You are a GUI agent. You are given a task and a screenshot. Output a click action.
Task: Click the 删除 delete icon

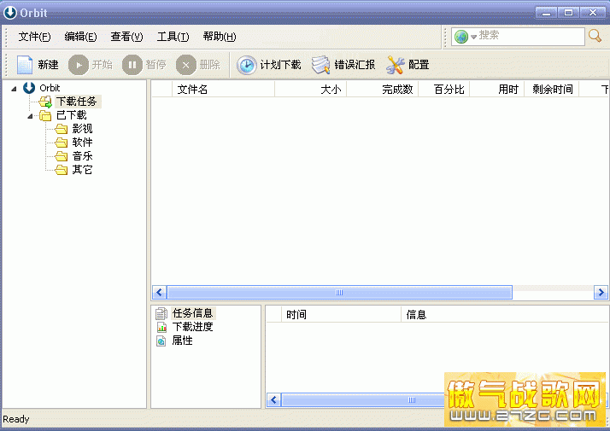[x=186, y=65]
